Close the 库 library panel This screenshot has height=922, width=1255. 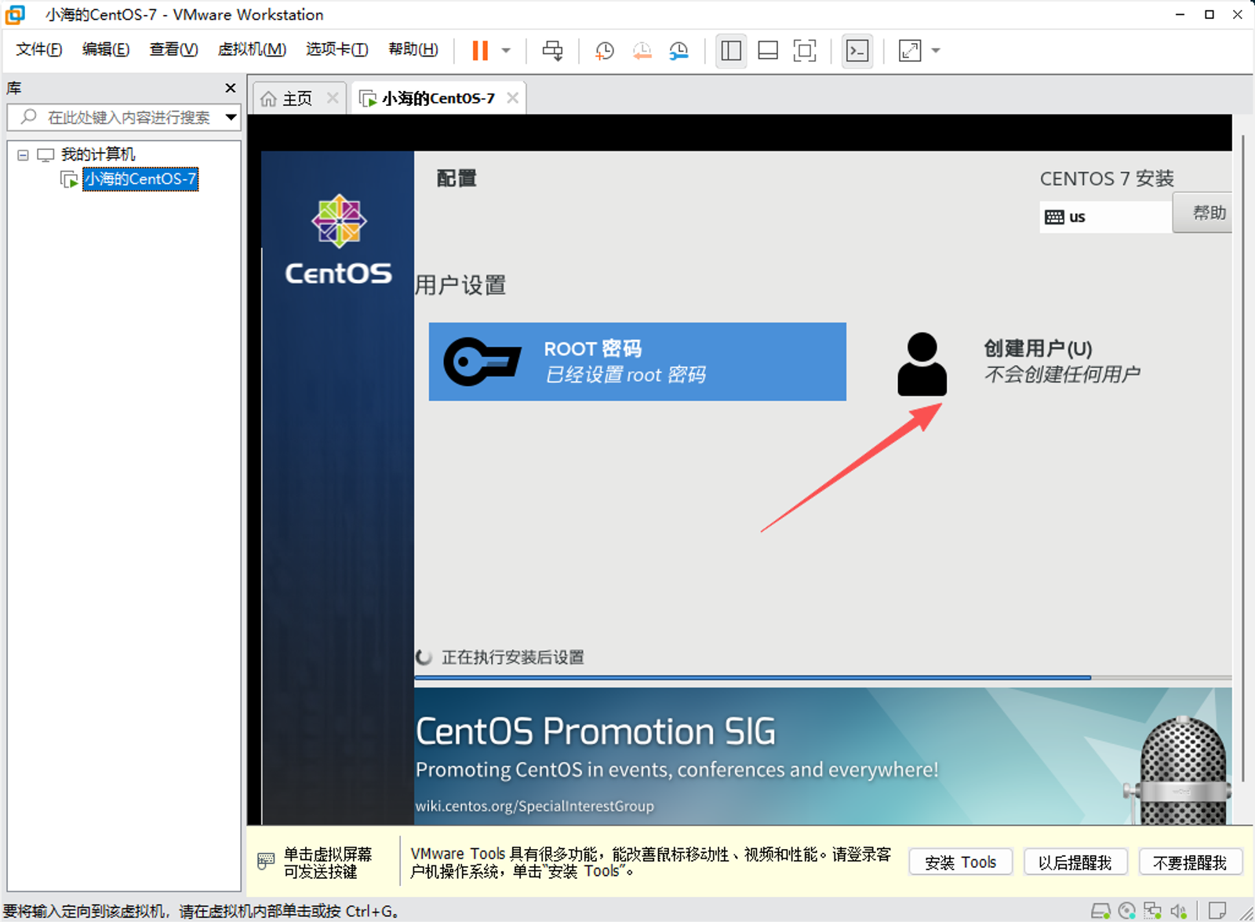pyautogui.click(x=230, y=88)
